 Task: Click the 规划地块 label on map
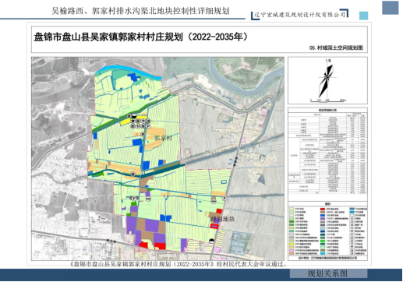[222, 219]
